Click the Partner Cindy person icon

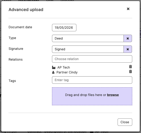click(53, 72)
